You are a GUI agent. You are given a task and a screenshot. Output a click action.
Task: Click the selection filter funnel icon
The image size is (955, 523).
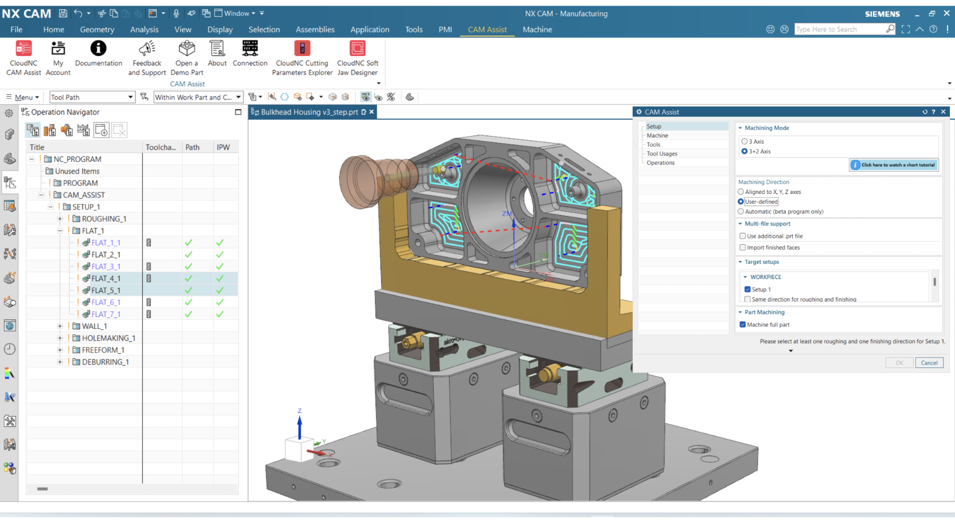point(144,97)
